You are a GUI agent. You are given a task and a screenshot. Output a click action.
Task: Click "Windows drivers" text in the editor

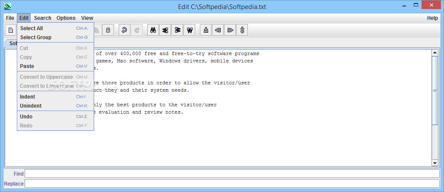pyautogui.click(x=181, y=61)
